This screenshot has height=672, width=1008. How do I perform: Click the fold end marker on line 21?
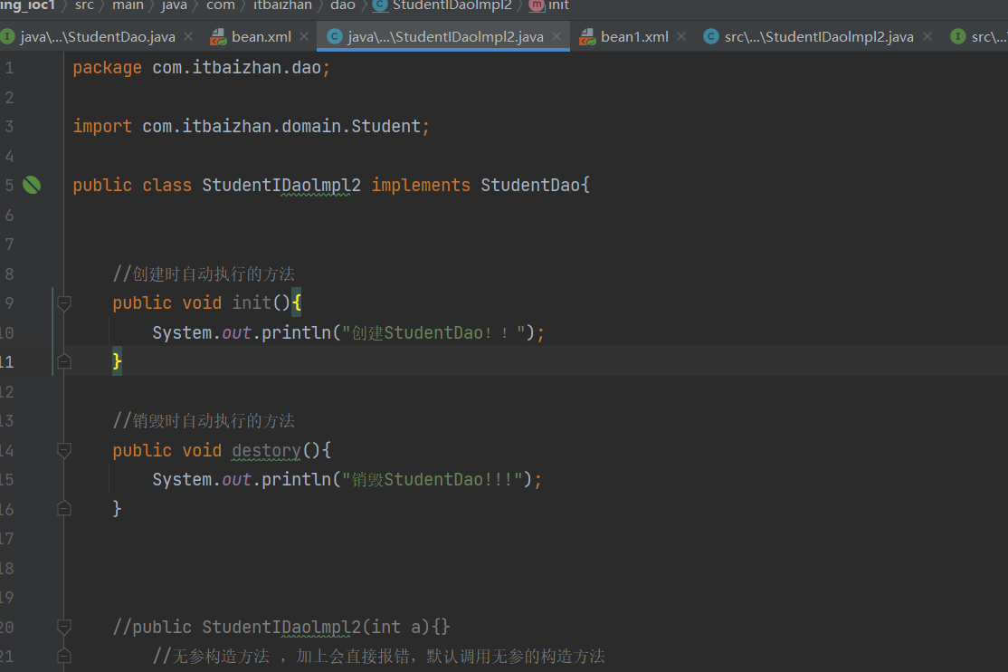(63, 656)
